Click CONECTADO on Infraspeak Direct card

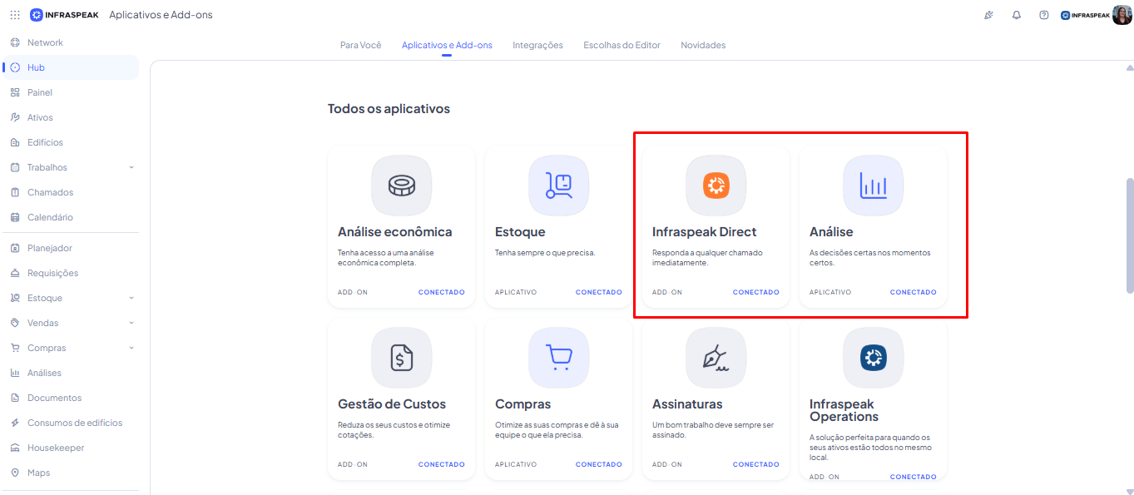pyautogui.click(x=756, y=292)
